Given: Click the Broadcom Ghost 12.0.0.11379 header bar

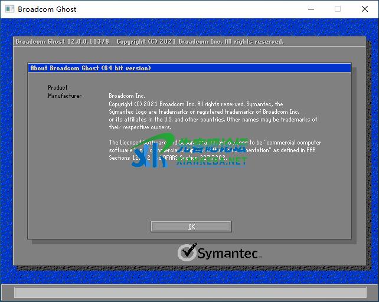Looking at the screenshot, I should [x=189, y=42].
